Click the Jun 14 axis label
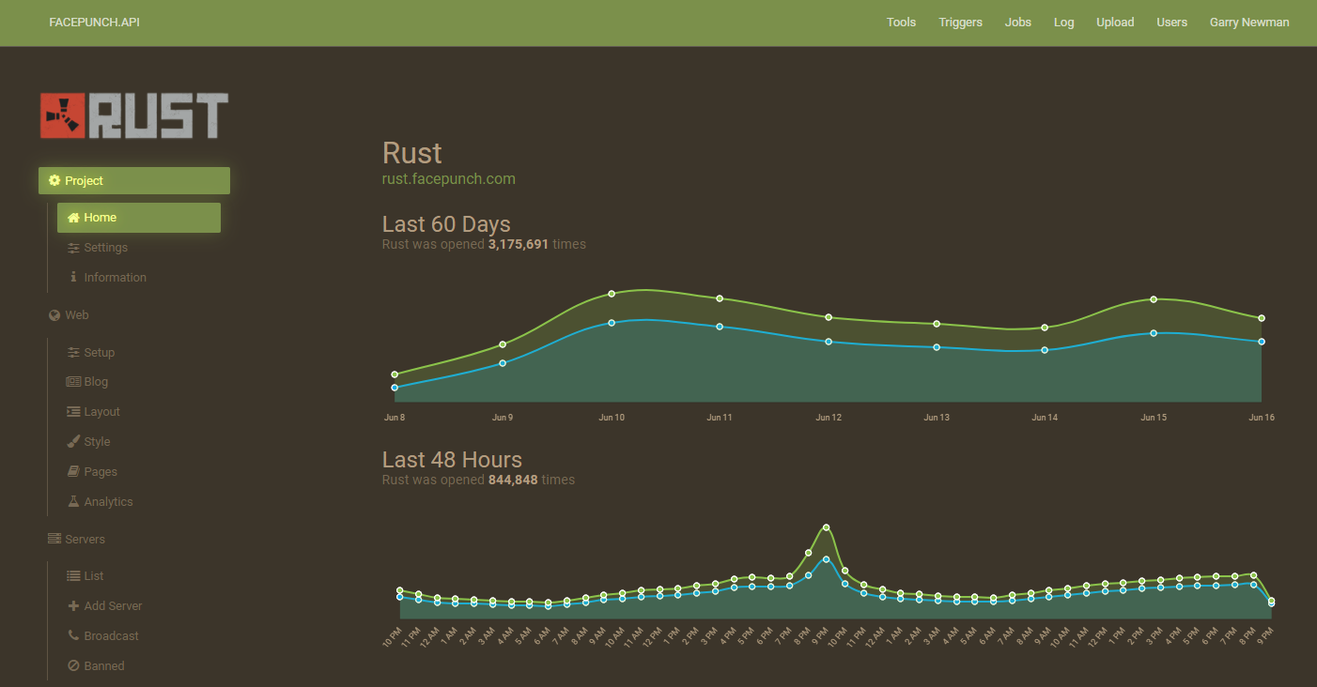The width and height of the screenshot is (1317, 687). 1045,417
